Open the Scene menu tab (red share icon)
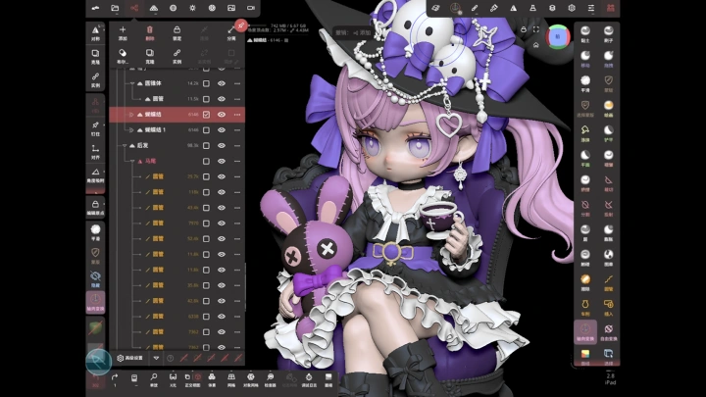Screen dimensions: 706x397 [134, 8]
